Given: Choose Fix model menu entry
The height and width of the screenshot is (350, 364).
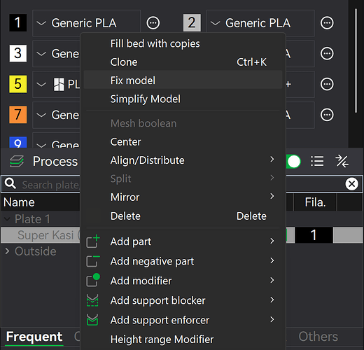Looking at the screenshot, I should coord(183,80).
